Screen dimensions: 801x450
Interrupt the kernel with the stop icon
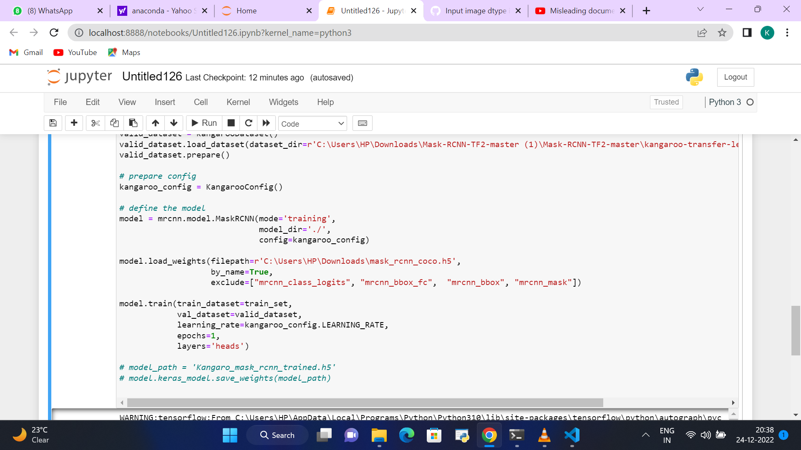pos(231,123)
